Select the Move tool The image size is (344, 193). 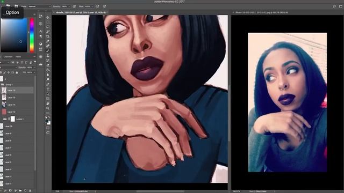click(48, 17)
